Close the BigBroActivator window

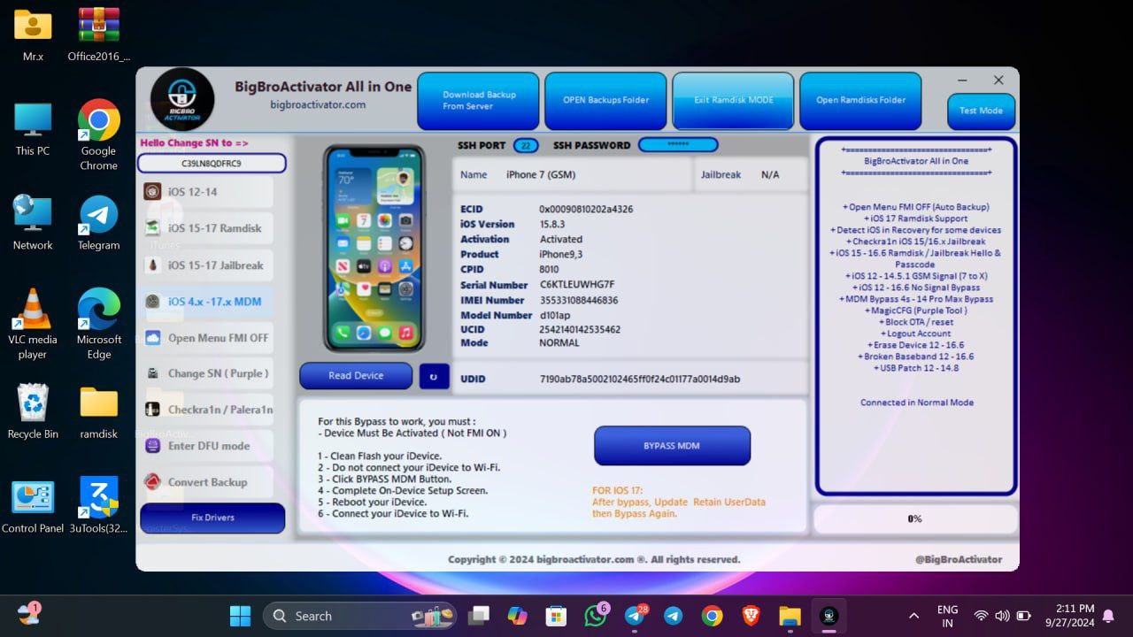coord(998,81)
